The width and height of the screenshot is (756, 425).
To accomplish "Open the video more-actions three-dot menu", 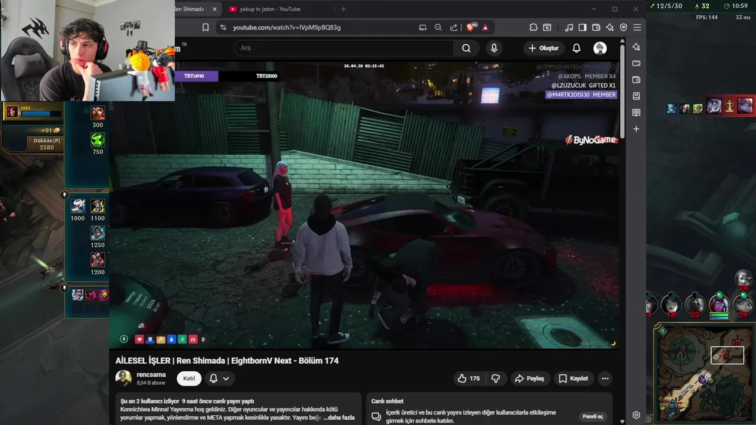I will [605, 378].
